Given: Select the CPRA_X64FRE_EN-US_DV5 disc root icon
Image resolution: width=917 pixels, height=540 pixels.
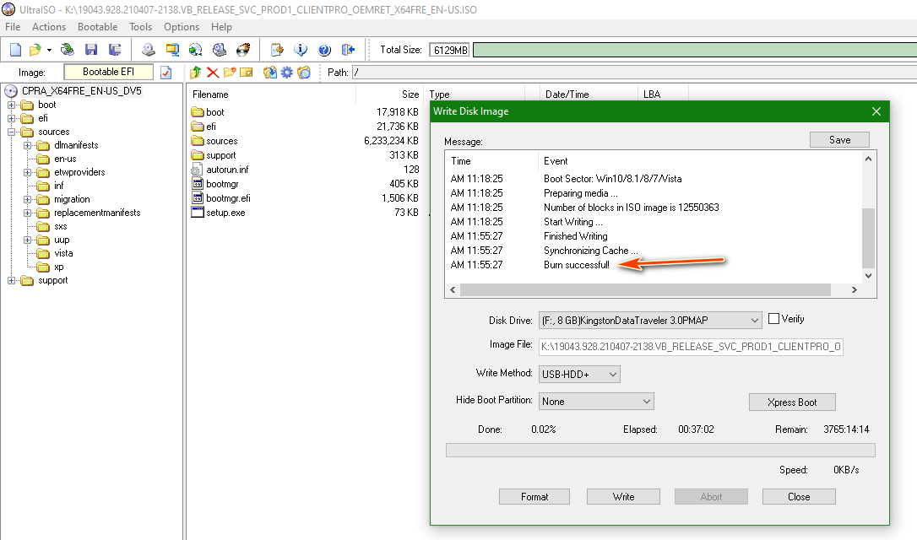Looking at the screenshot, I should pos(11,91).
